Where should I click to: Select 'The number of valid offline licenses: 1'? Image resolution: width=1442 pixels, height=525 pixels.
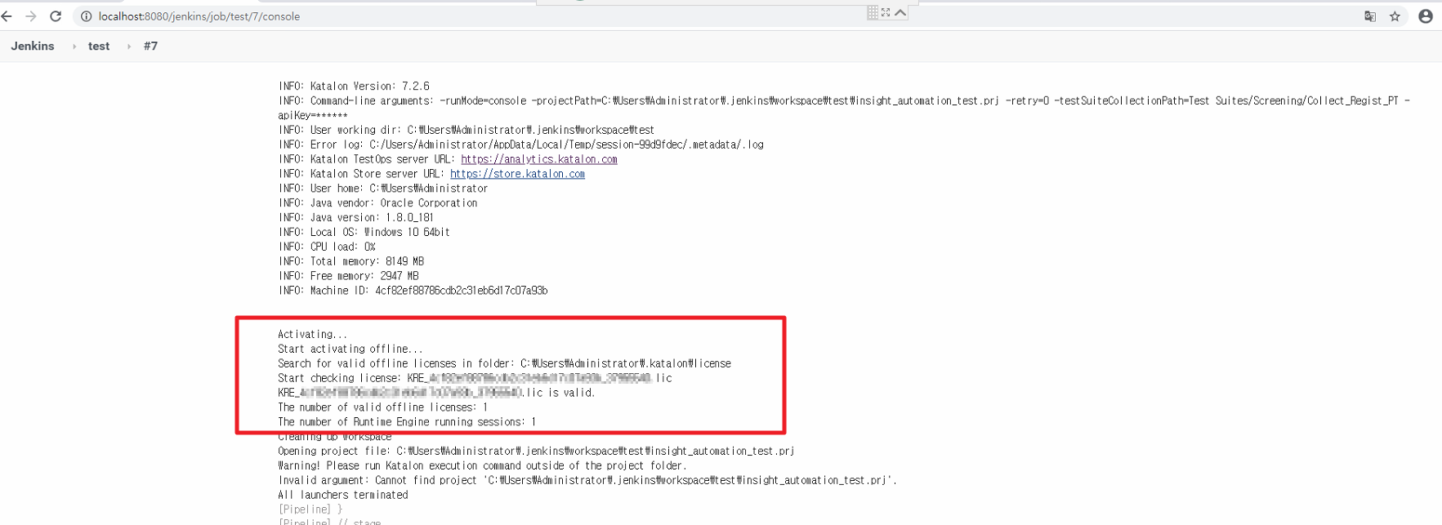coord(383,407)
